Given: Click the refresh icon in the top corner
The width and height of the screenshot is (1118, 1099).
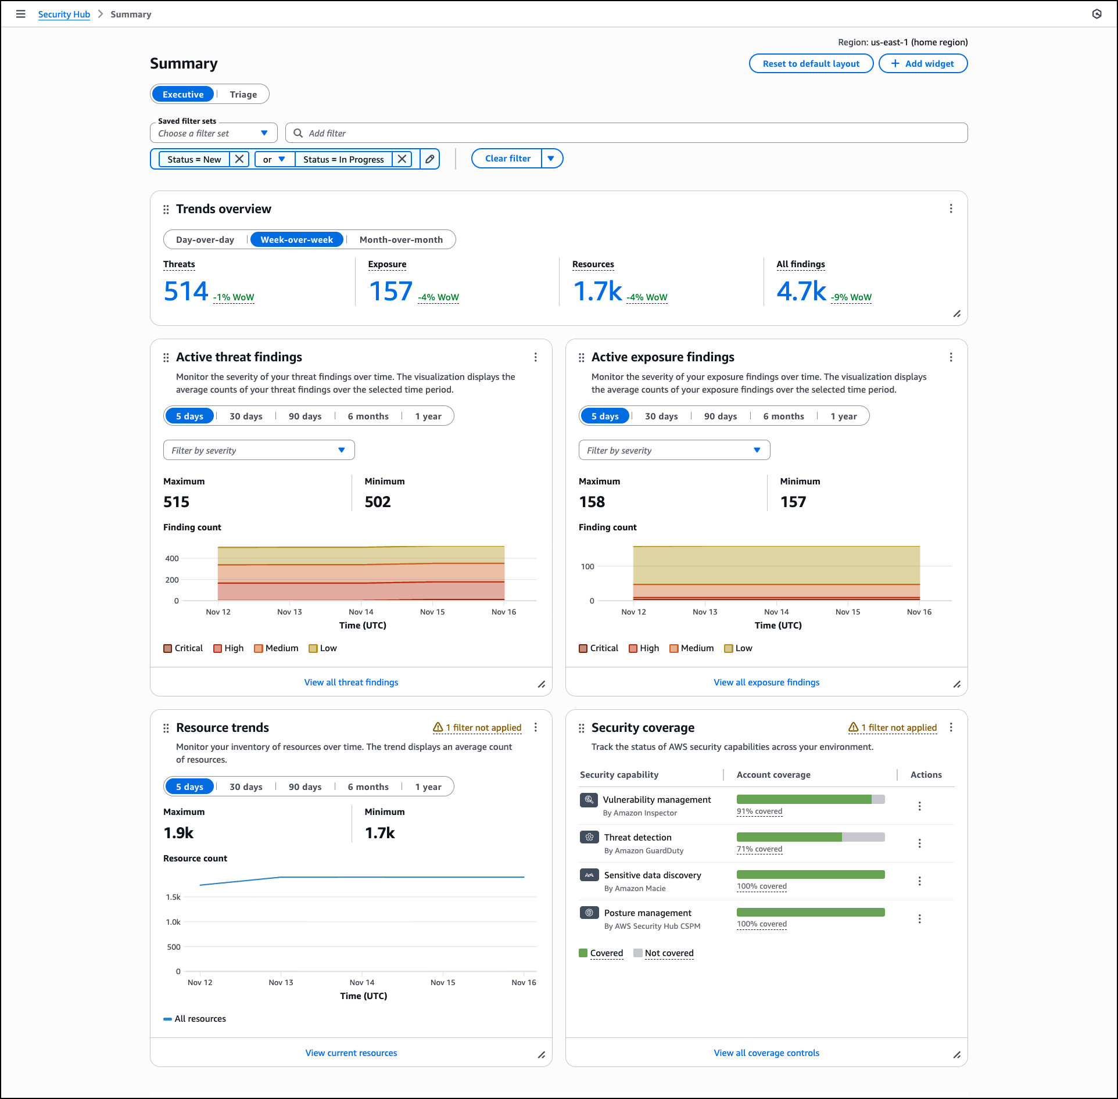Looking at the screenshot, I should (x=1097, y=14).
